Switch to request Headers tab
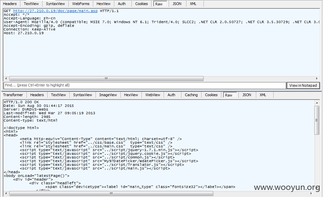 10,4
